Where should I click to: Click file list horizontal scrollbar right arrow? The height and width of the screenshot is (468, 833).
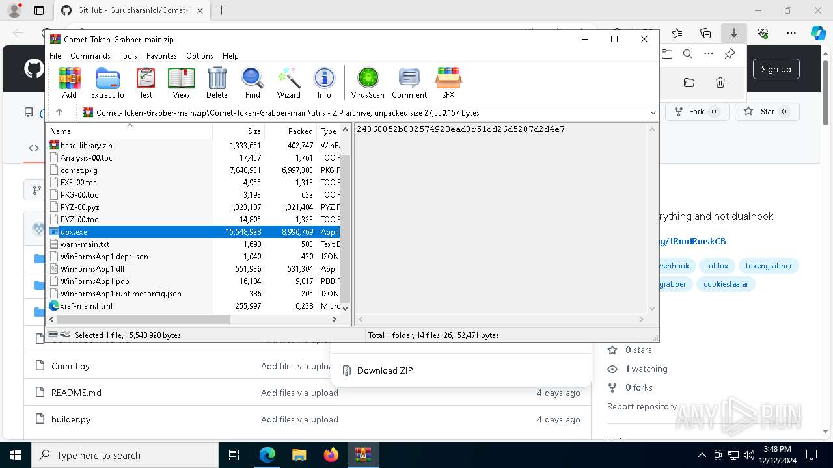[x=335, y=319]
